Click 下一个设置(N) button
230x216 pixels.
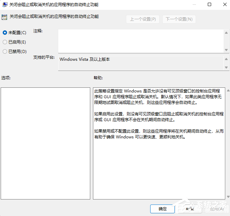point(179,19)
